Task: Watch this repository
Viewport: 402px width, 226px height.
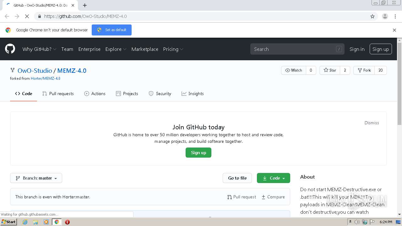Action: (x=294, y=70)
